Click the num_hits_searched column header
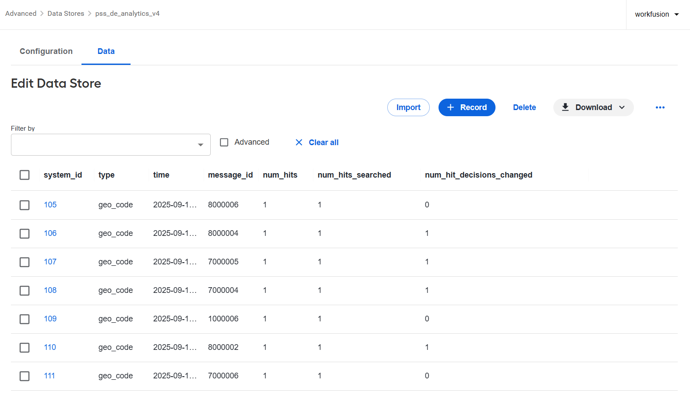690x399 pixels. point(354,175)
